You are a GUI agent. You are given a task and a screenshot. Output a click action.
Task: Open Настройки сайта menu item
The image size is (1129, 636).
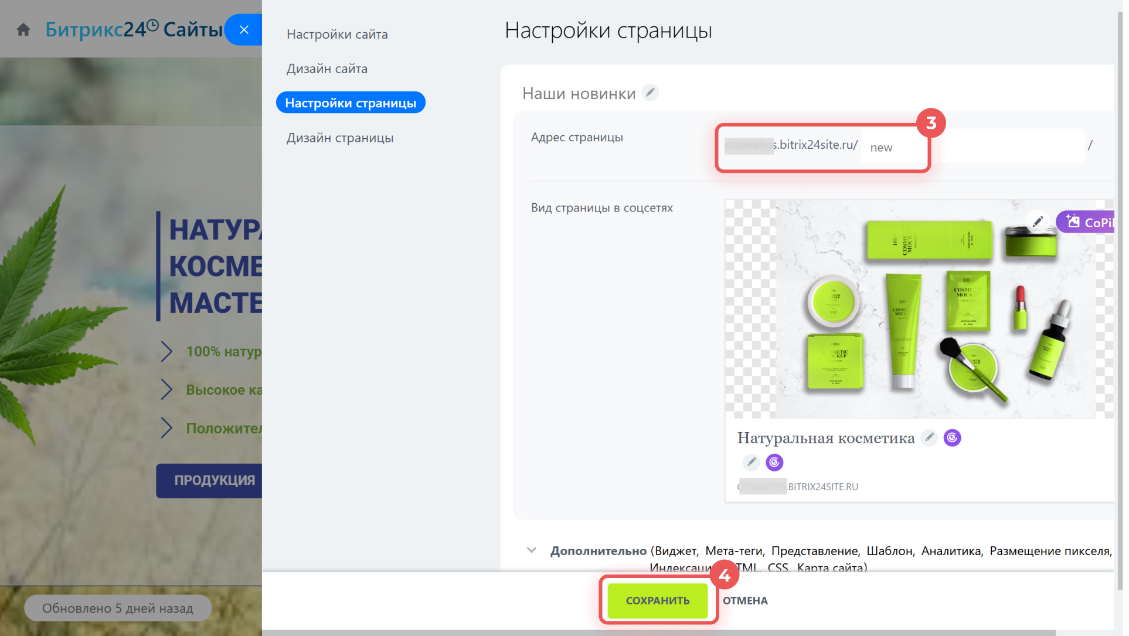click(337, 35)
